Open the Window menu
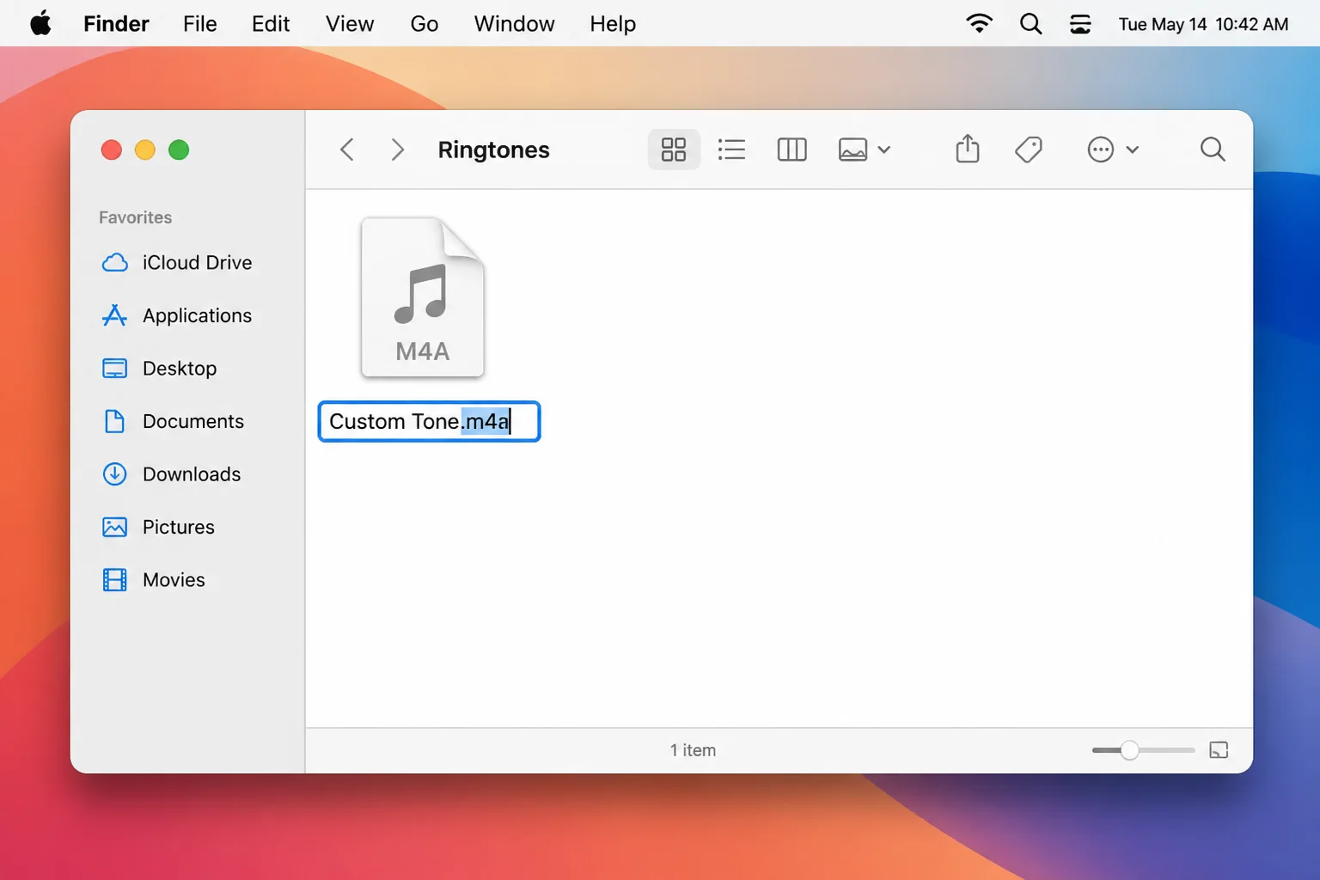 (x=514, y=23)
